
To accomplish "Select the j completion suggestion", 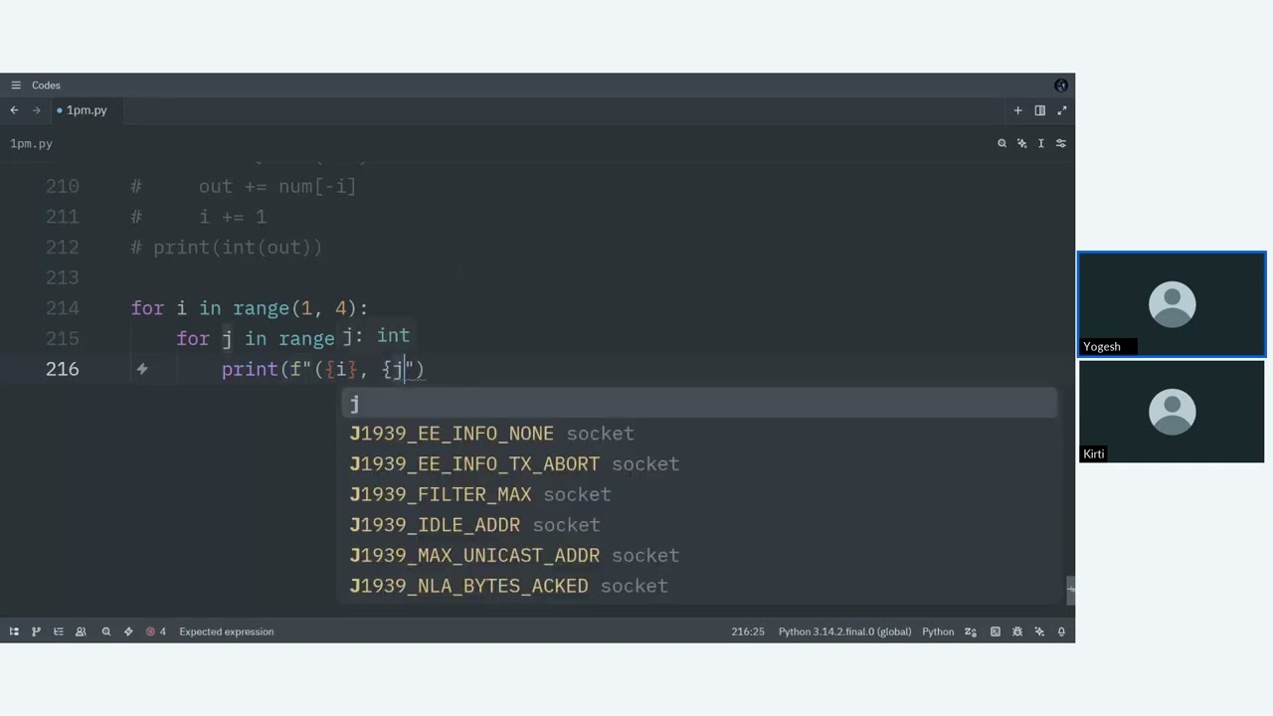I will click(x=699, y=403).
